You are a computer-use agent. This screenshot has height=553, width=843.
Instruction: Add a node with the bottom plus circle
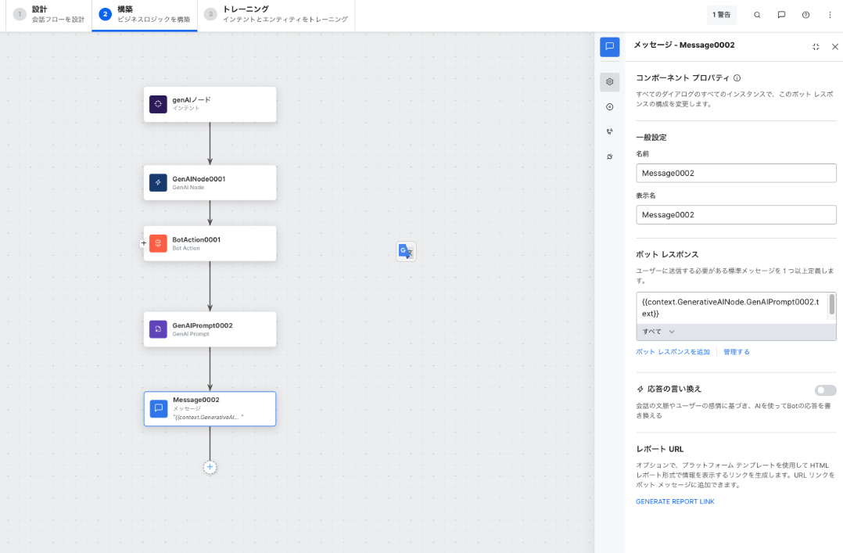210,467
